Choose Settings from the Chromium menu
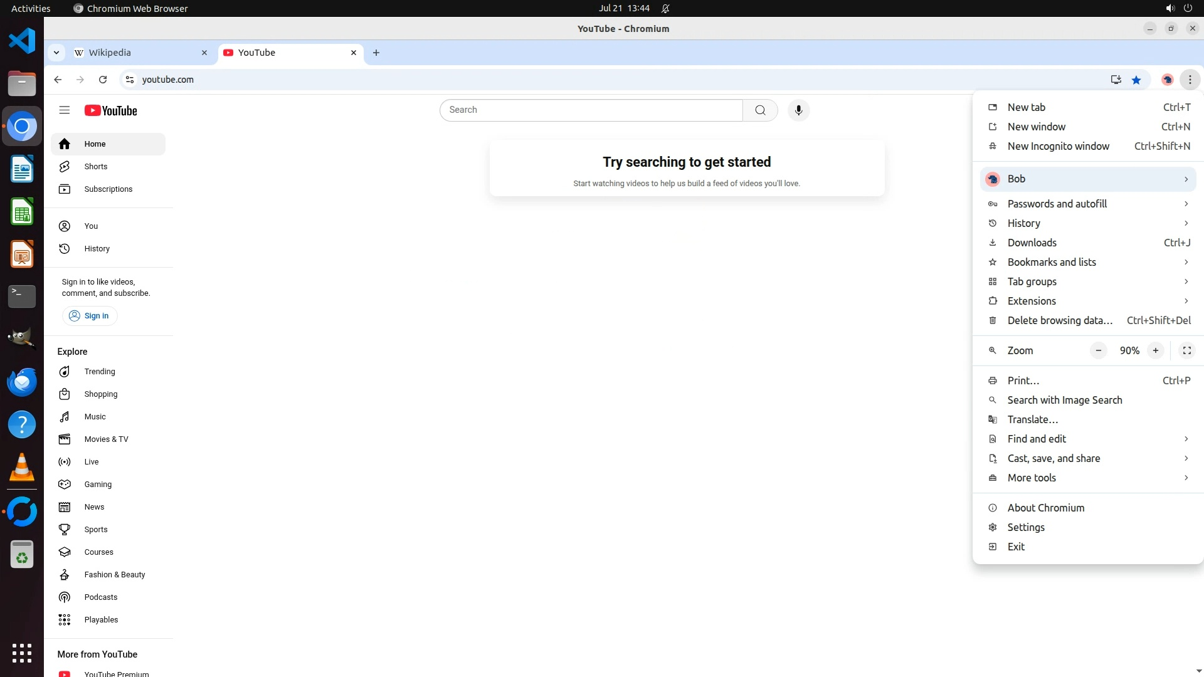The image size is (1204, 677). coord(1026,527)
